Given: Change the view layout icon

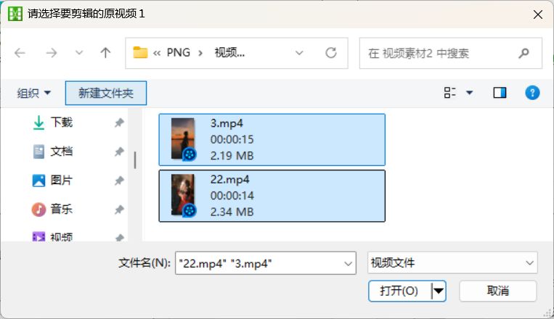Looking at the screenshot, I should [449, 93].
